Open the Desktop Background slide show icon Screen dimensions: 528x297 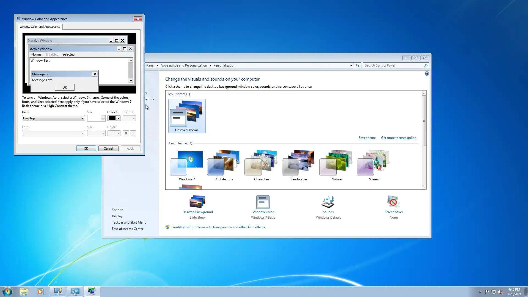(x=197, y=202)
